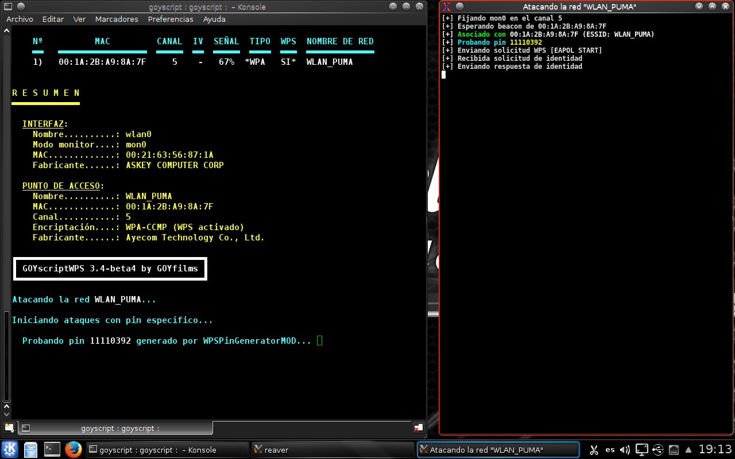Click the 'PUNTO DE ACCESO:' heading
Viewport: 735px width, 459px height.
[x=64, y=186]
